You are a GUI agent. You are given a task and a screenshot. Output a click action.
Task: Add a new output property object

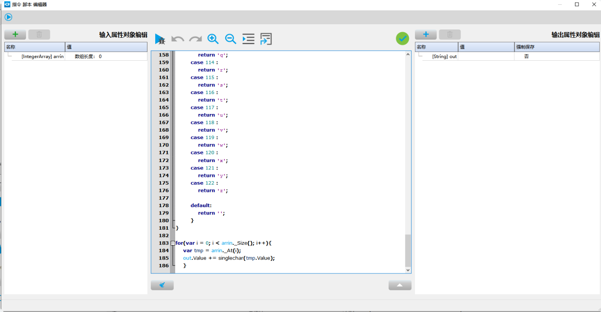point(426,35)
